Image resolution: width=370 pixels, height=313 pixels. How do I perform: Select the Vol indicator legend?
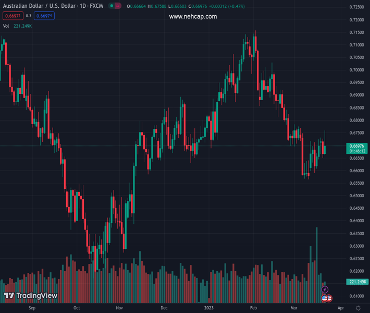coord(6,26)
